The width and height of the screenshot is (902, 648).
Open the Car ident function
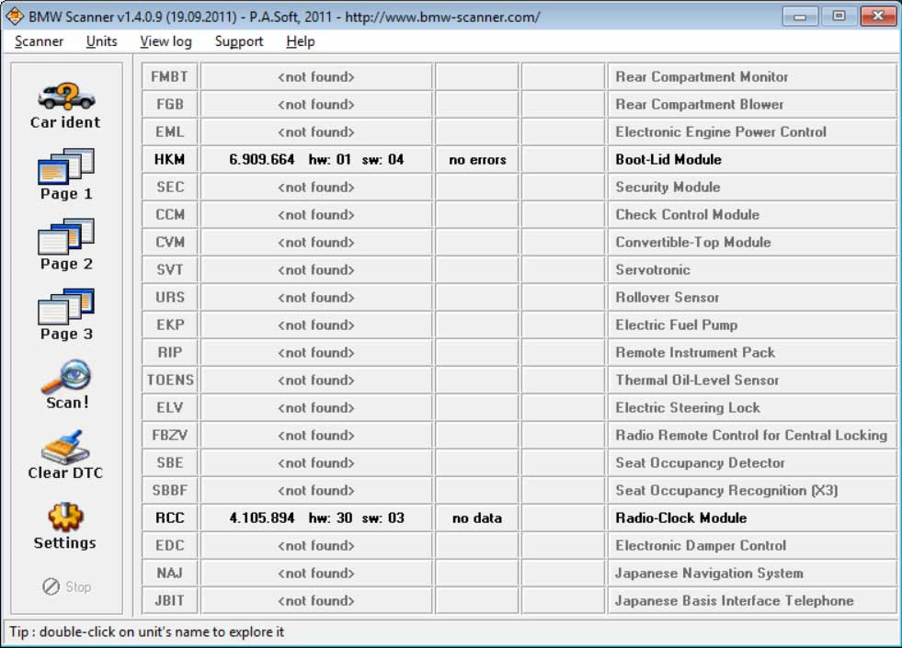(64, 101)
